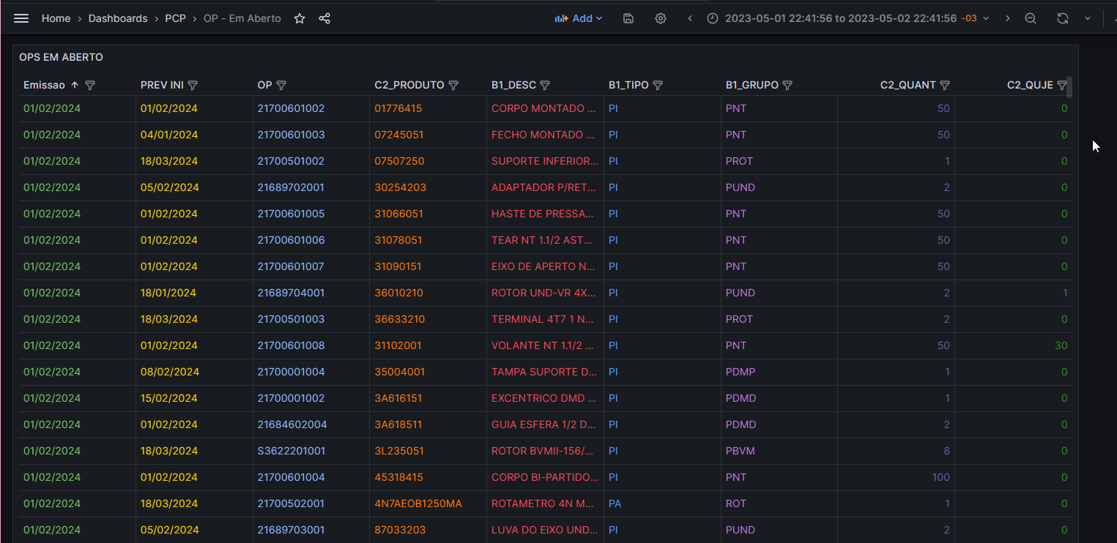Image resolution: width=1117 pixels, height=543 pixels.
Task: Filter the OP column
Action: (281, 85)
